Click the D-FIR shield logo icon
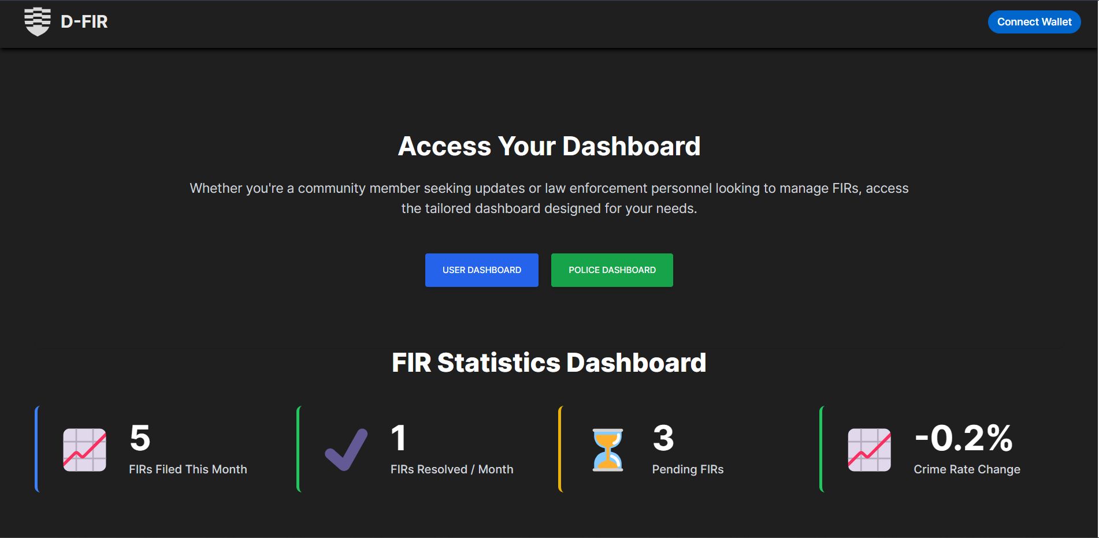This screenshot has height=538, width=1099. pos(38,22)
